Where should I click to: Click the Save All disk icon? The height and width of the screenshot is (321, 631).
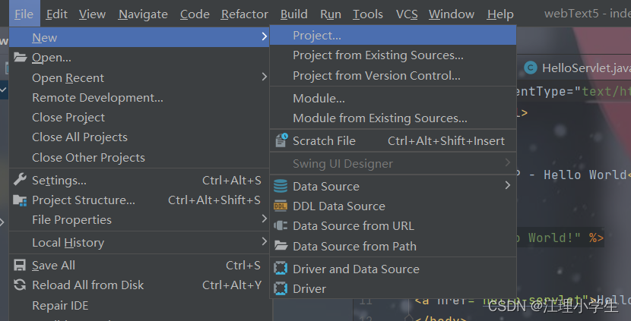coord(19,266)
